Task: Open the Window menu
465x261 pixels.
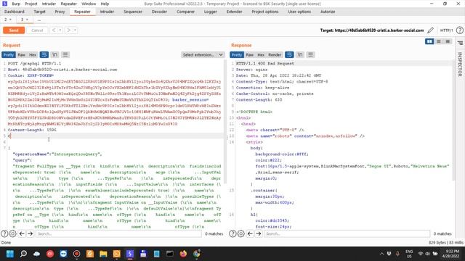Action: tap(89, 4)
